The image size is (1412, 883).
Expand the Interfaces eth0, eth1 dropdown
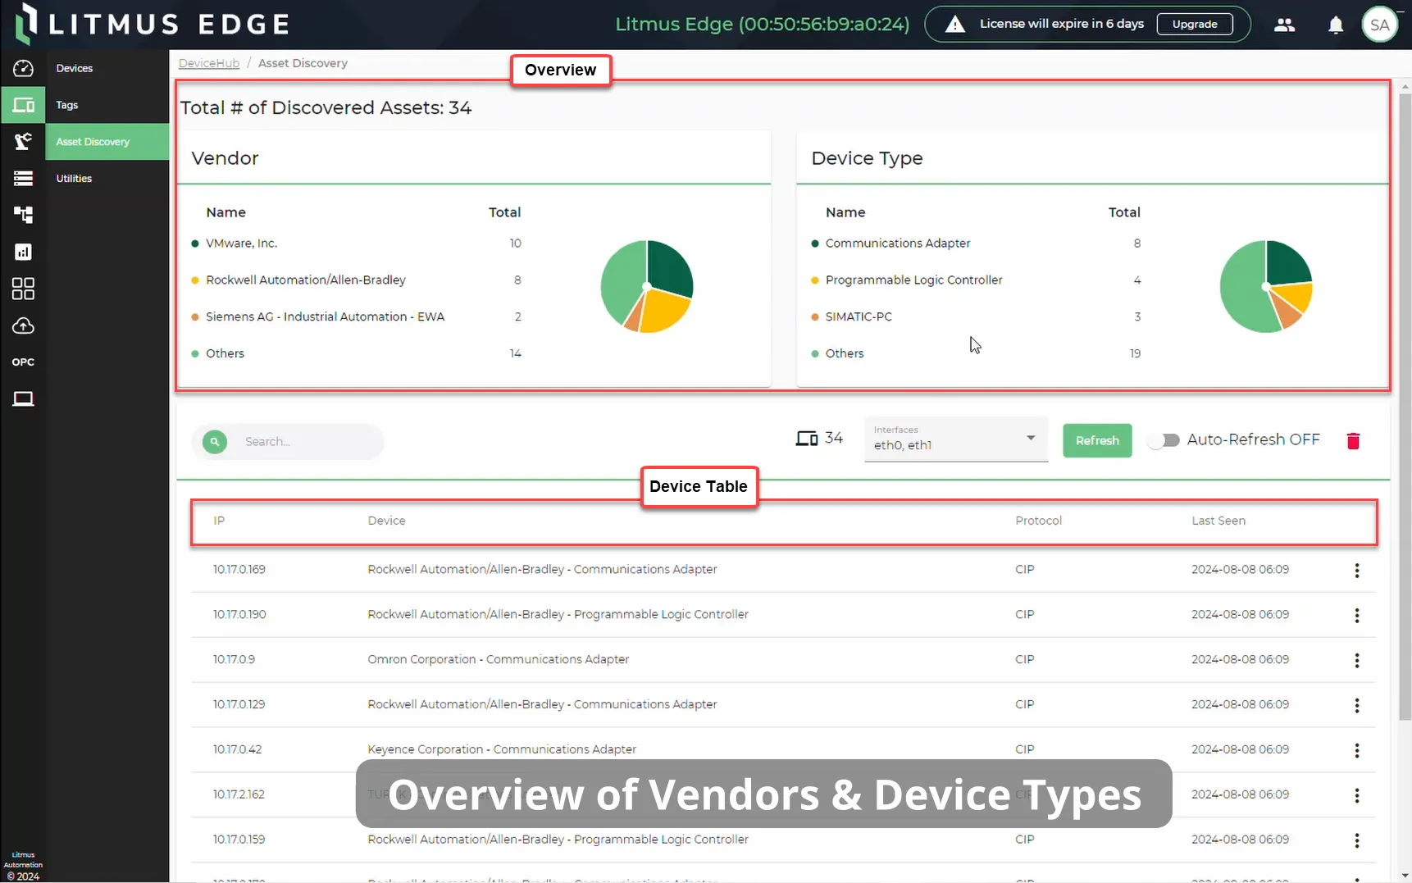click(x=956, y=439)
